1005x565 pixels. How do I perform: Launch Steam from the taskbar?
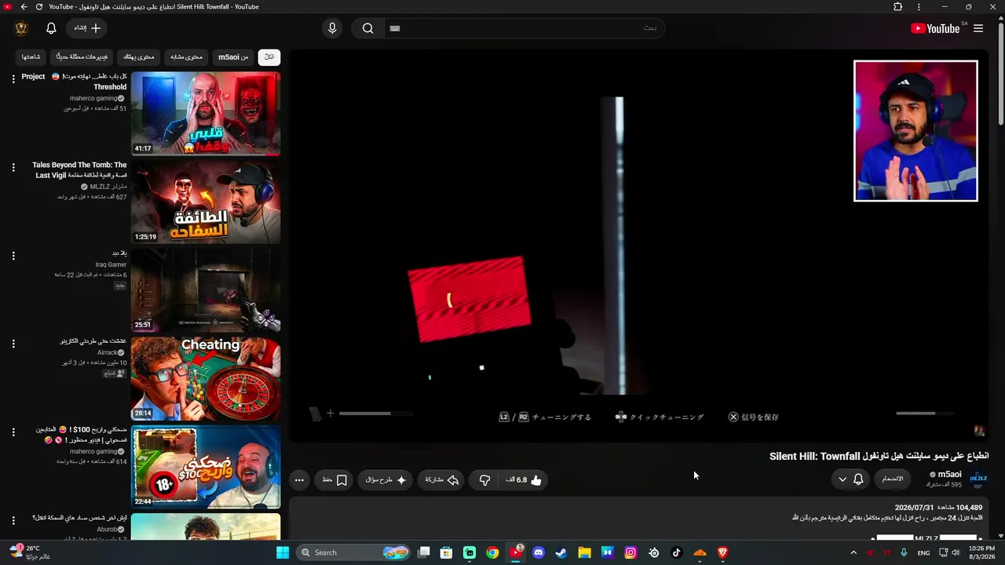[561, 552]
